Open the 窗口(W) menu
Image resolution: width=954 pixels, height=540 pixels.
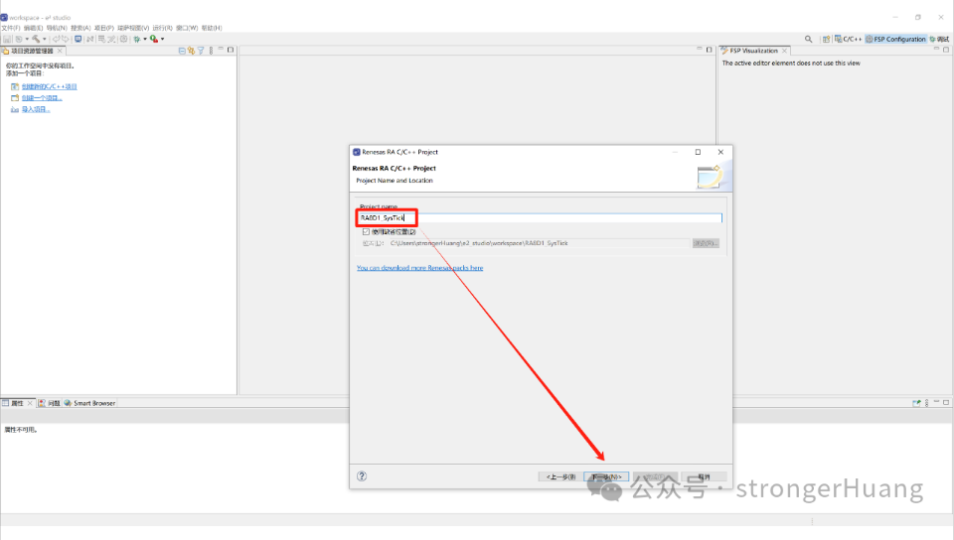click(x=187, y=28)
